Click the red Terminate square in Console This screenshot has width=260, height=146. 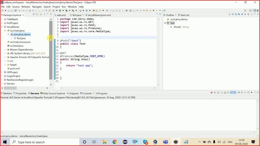(212, 92)
